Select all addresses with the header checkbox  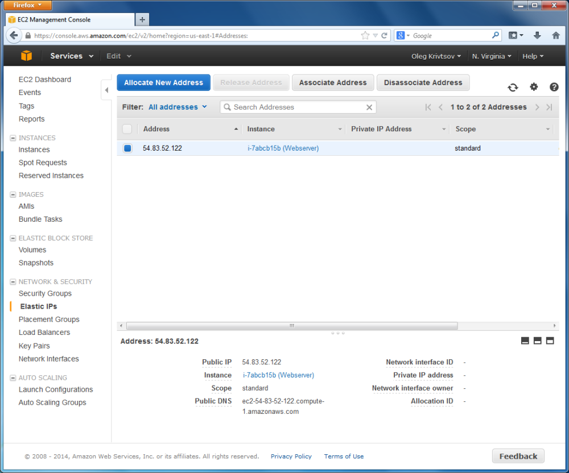127,129
